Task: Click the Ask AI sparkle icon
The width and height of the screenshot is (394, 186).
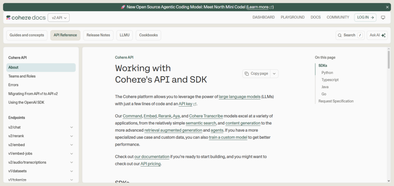Action: pyautogui.click(x=383, y=35)
